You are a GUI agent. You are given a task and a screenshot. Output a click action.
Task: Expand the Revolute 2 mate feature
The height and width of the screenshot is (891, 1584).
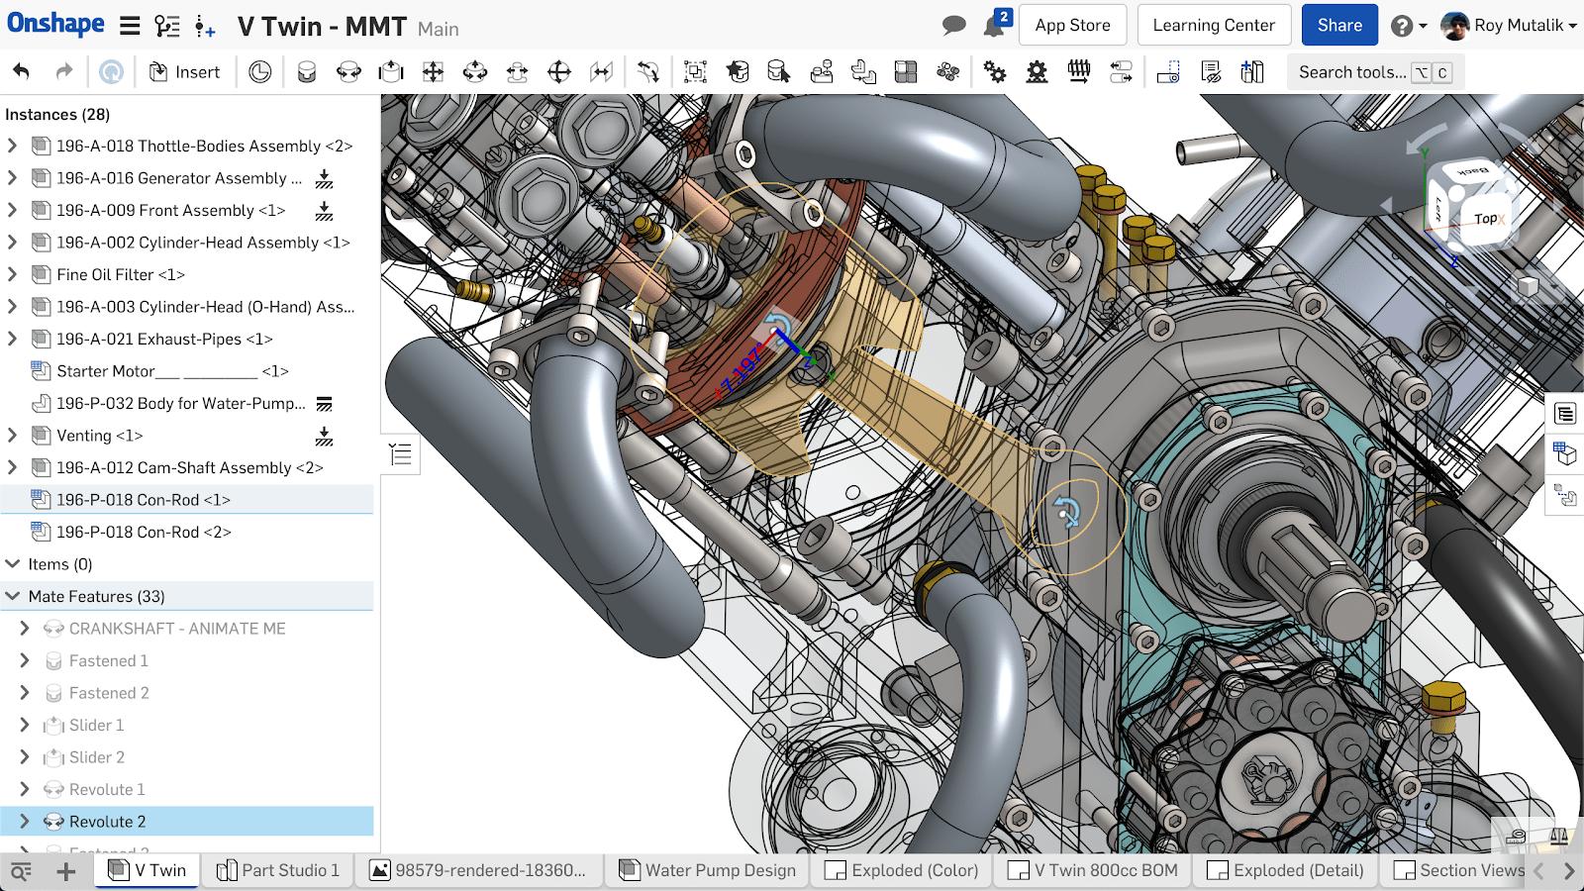[x=25, y=822]
